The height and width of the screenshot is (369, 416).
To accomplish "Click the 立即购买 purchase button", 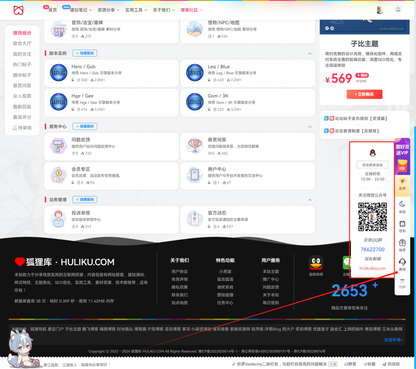I will click(x=364, y=94).
